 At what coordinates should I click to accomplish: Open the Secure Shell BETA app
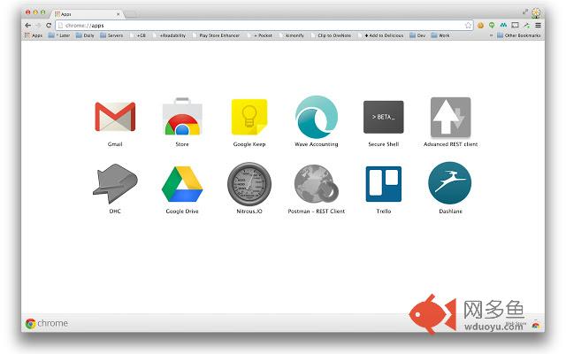(383, 117)
